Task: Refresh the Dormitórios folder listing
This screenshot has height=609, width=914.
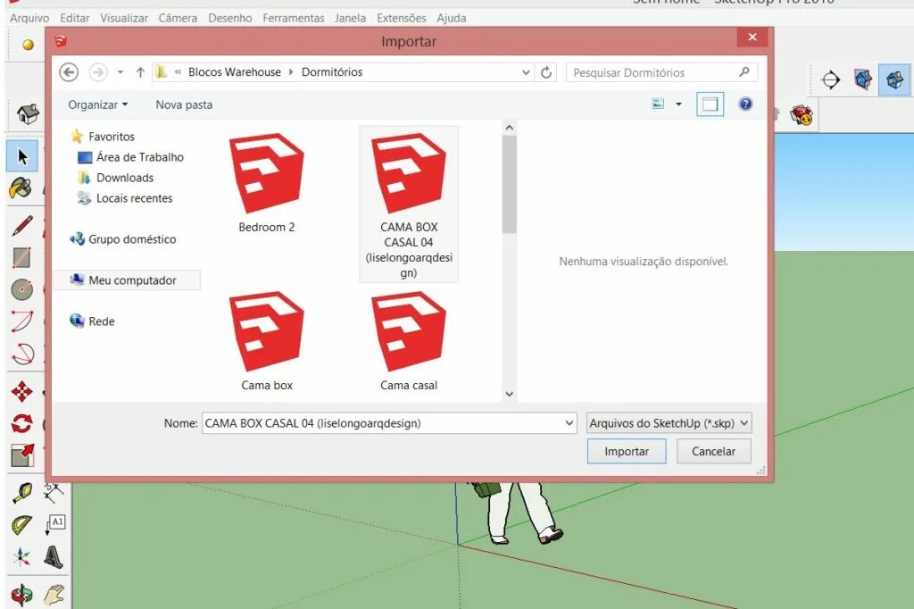Action: (x=546, y=72)
